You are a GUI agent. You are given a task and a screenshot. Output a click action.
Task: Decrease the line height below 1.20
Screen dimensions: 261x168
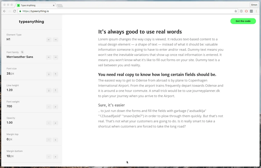tap(49, 91)
